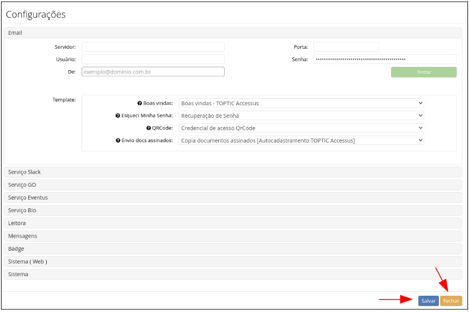
Task: Click help icon beside Boas vindas
Action: (x=140, y=103)
